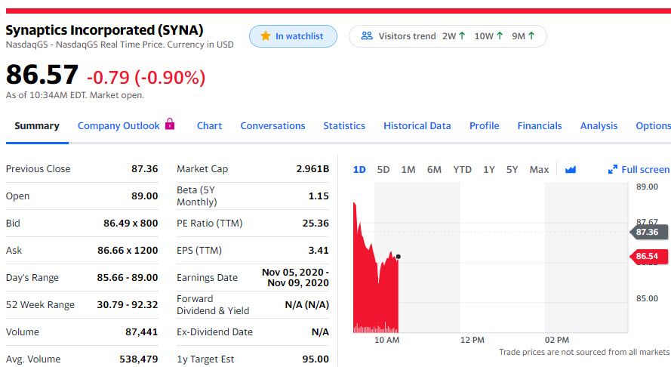
Task: Click the EPS (TTM) value 3.41
Action: pos(319,250)
